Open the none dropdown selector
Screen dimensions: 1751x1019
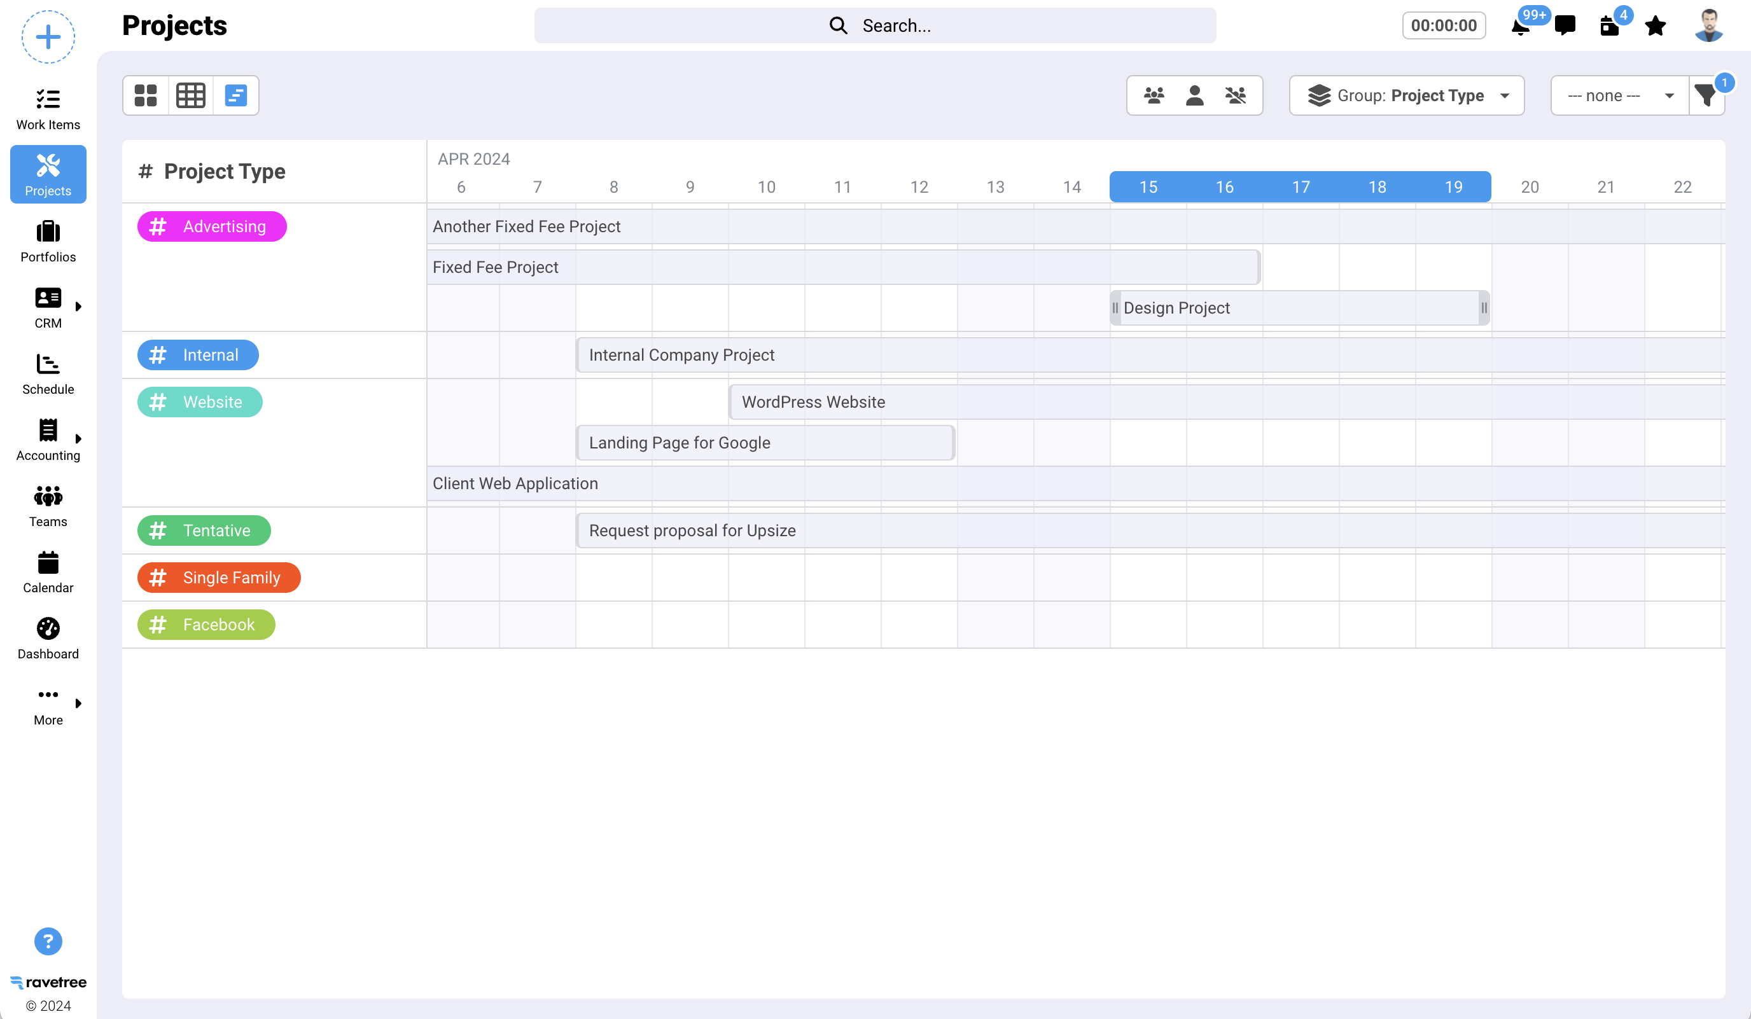pos(1618,95)
